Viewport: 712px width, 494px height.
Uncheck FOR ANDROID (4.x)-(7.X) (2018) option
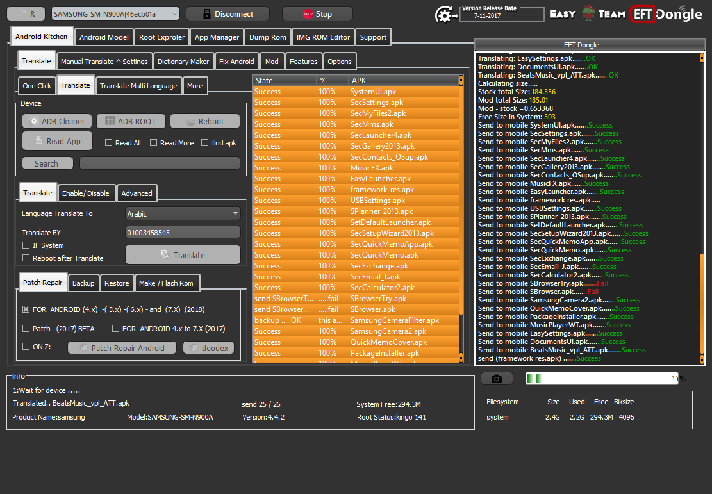coord(26,309)
